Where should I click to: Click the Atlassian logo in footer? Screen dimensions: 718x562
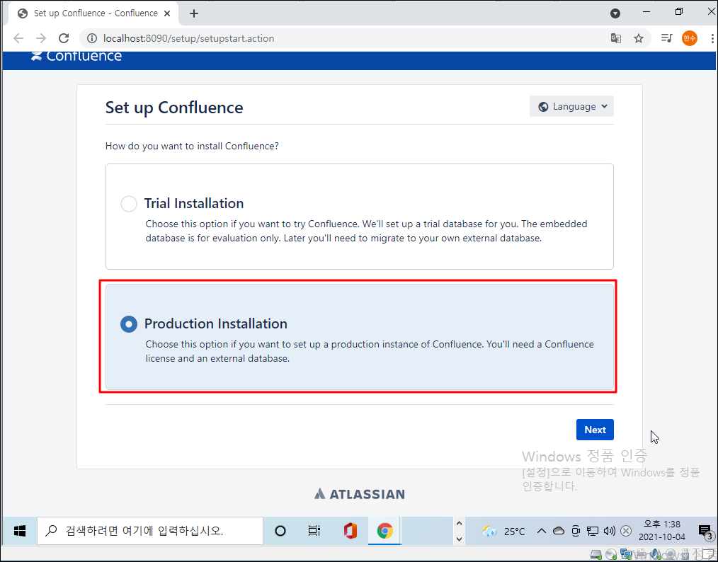point(360,494)
